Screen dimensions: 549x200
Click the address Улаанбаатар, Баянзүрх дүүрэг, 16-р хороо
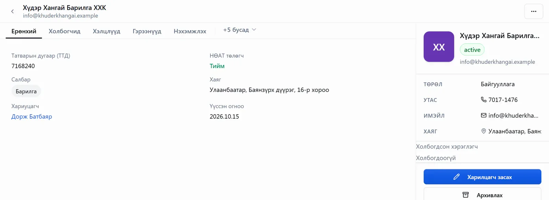(269, 90)
